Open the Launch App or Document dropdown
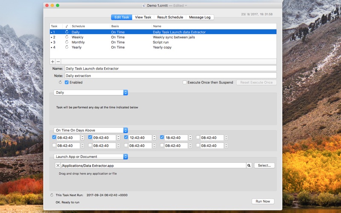 (91, 156)
